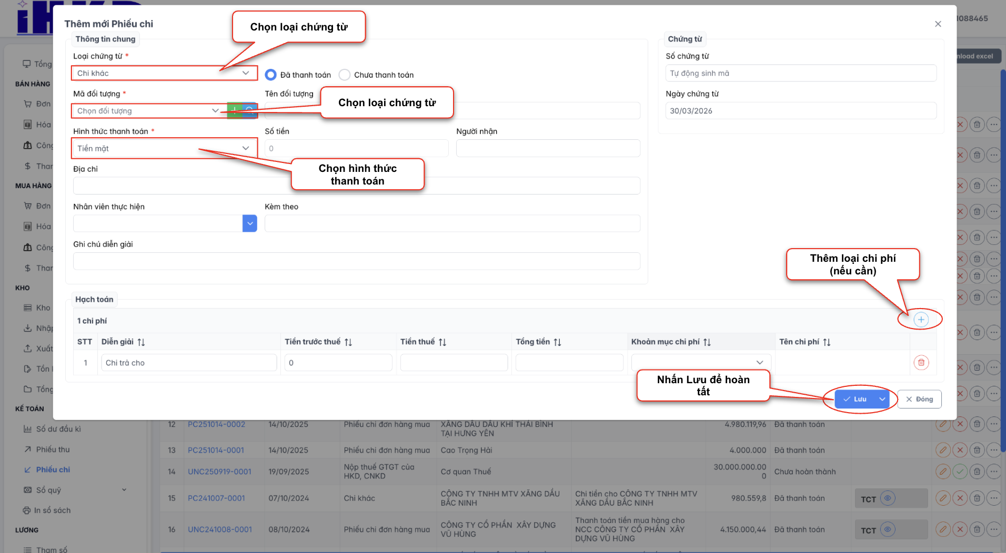Open the Nhân viên thực hiện dropdown arrow

tap(249, 223)
